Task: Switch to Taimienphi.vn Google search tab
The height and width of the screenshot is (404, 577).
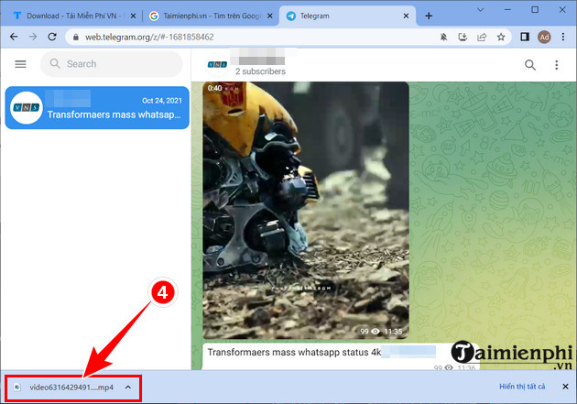Action: click(211, 16)
